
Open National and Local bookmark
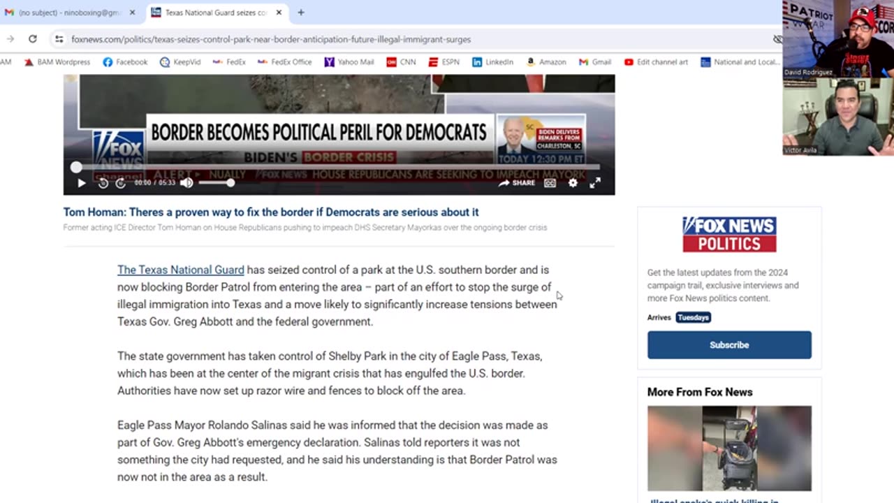click(740, 62)
